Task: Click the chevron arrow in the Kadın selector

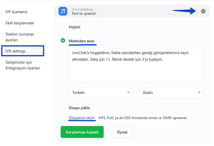Action: click(199, 92)
